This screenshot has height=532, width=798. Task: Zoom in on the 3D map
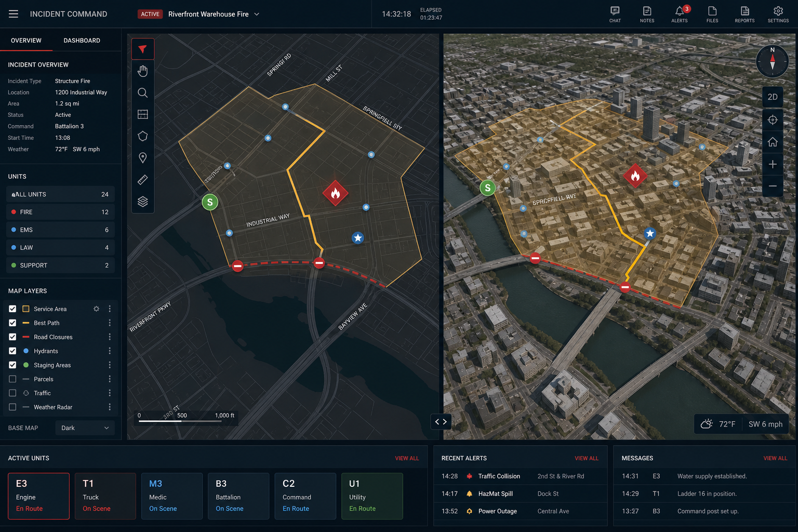point(773,164)
